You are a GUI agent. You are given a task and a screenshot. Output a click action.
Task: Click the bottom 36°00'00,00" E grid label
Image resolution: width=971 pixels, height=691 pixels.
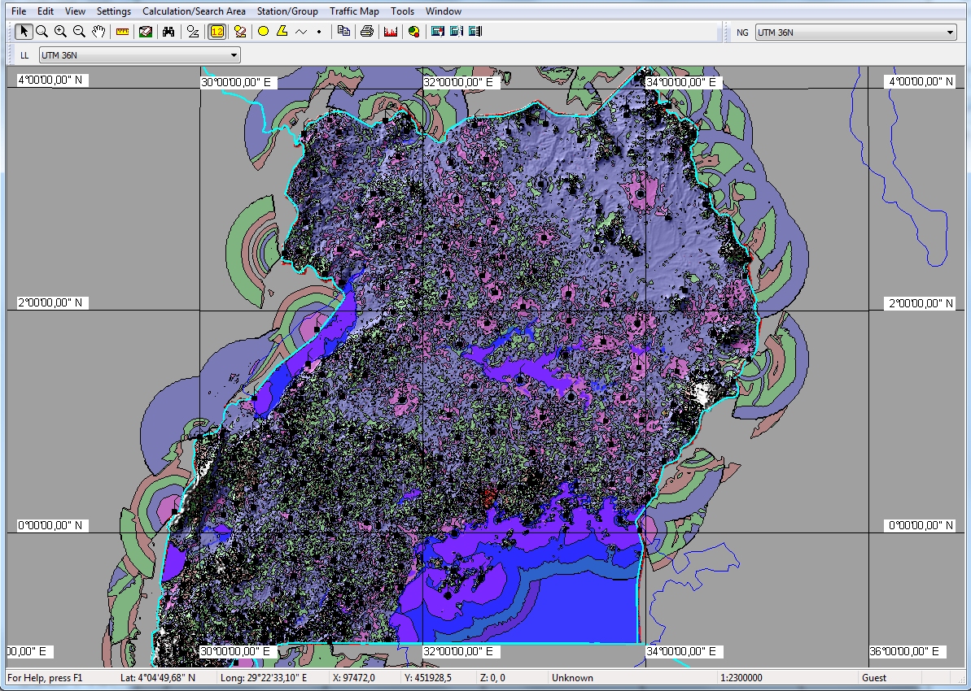908,651
